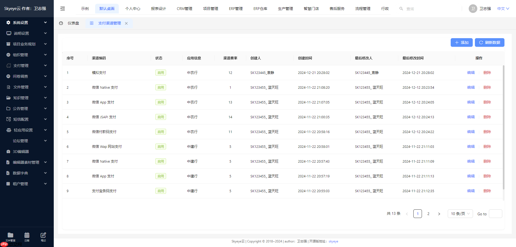The width and height of the screenshot is (516, 247).
Task: Toggle 启用 status on 微信 App 支付 row 3
Action: 160,102
